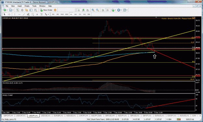This screenshot has width=203, height=122.
Task: Select the Crosshair tool
Action: click(x=9, y=14)
